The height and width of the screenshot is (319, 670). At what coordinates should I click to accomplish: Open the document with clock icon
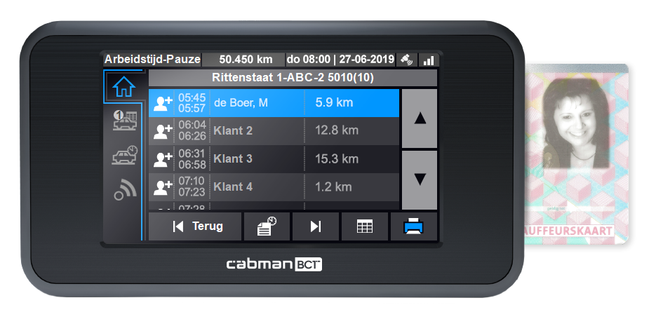(267, 226)
